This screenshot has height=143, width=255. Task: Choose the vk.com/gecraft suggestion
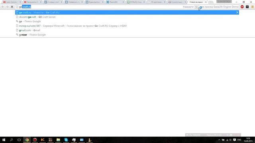pos(127,17)
